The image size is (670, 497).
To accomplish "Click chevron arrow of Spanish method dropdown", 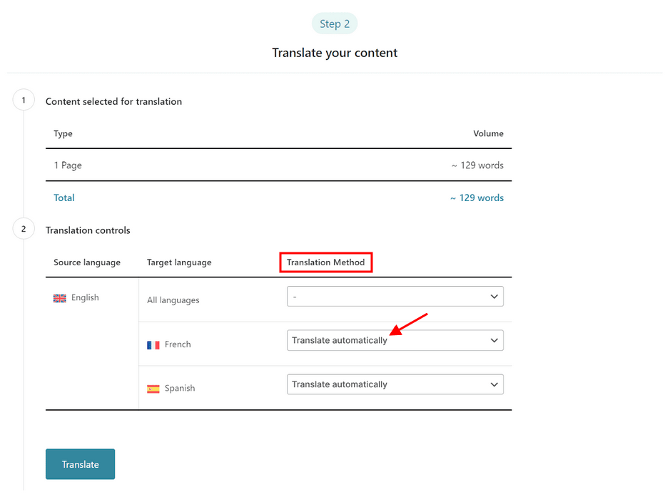I will click(x=494, y=384).
